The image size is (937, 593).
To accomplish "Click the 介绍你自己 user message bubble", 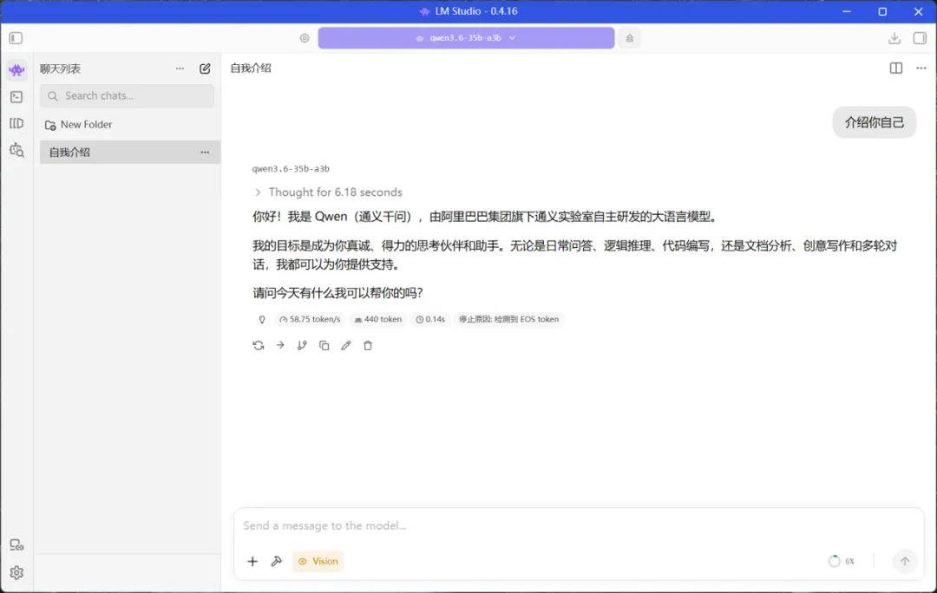I will click(875, 122).
